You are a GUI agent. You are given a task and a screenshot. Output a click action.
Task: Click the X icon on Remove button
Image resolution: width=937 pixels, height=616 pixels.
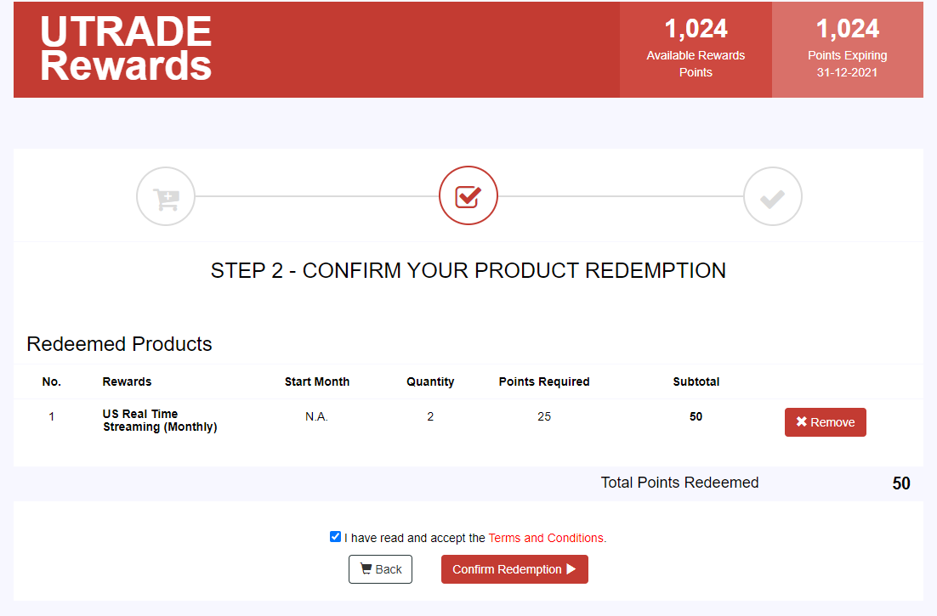(x=801, y=422)
